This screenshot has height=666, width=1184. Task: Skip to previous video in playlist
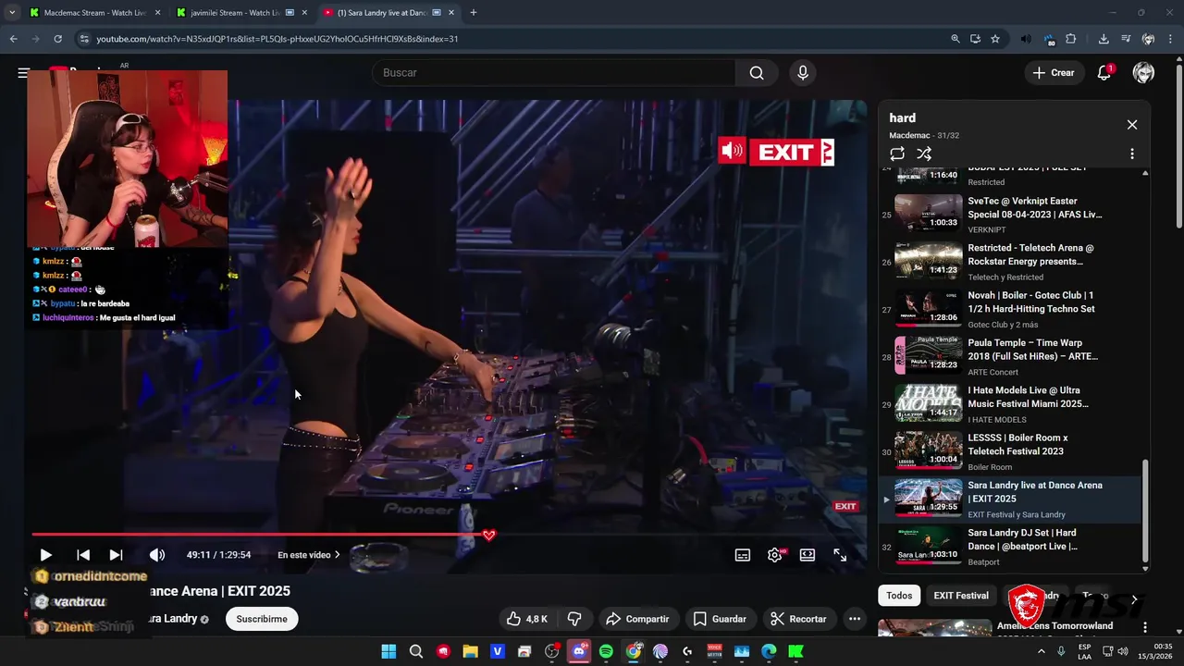[x=83, y=555]
